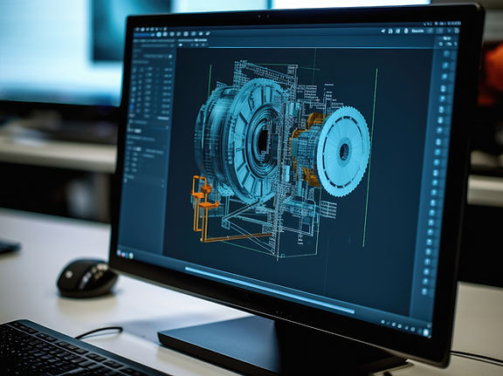Viewport: 503px width, 376px height.
Task: Click the share arrow icon in top-right toolbar
Action: [383, 31]
